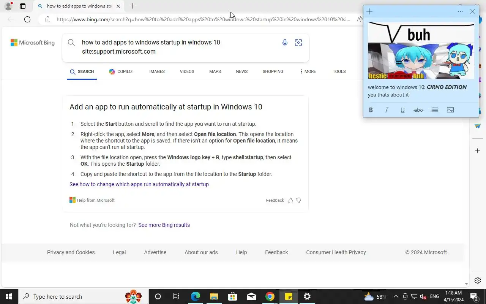Expand the MORE menu
The height and width of the screenshot is (304, 486).
[x=308, y=71]
